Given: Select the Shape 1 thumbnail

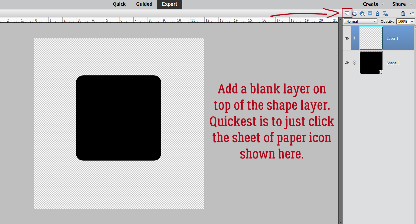Looking at the screenshot, I should (x=371, y=63).
